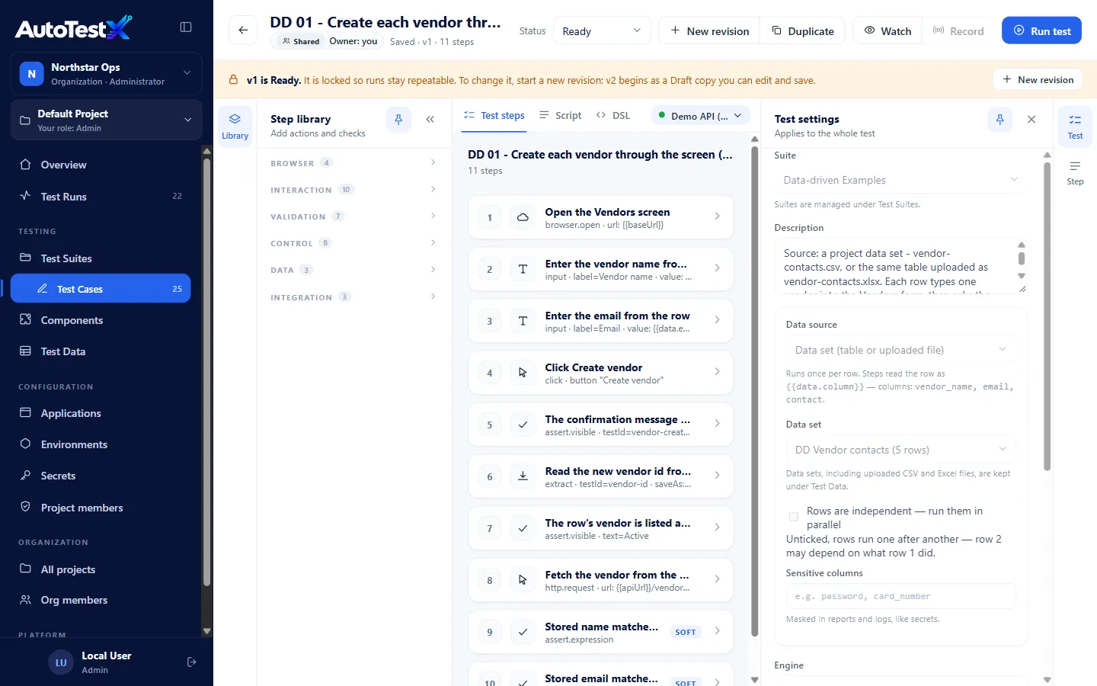
Task: Toggle the sidebar collapse icon
Action: (x=186, y=27)
